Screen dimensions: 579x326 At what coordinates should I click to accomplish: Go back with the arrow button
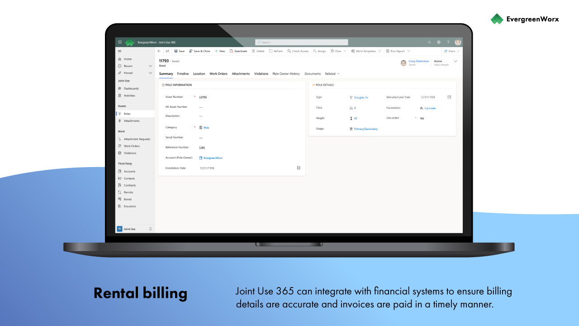[x=159, y=51]
